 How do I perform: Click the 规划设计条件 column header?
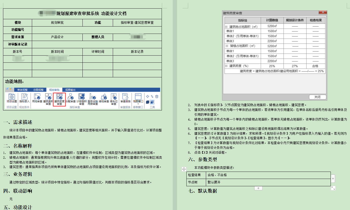(295, 20)
